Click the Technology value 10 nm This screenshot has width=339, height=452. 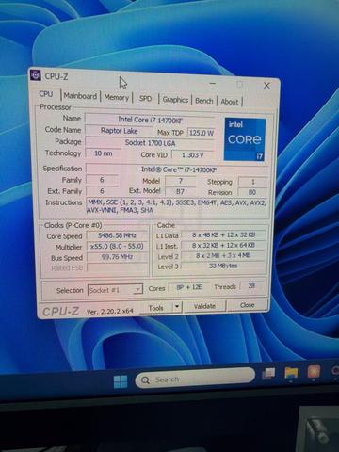[104, 153]
